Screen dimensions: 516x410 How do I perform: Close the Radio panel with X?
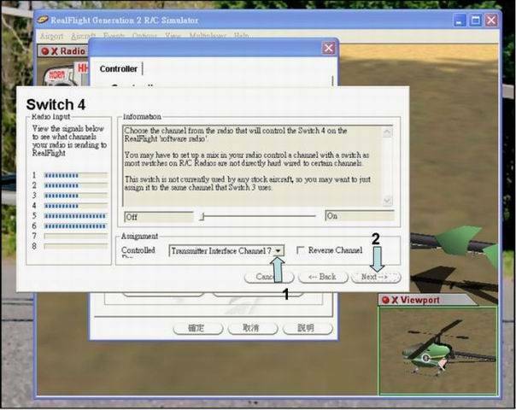(55, 51)
